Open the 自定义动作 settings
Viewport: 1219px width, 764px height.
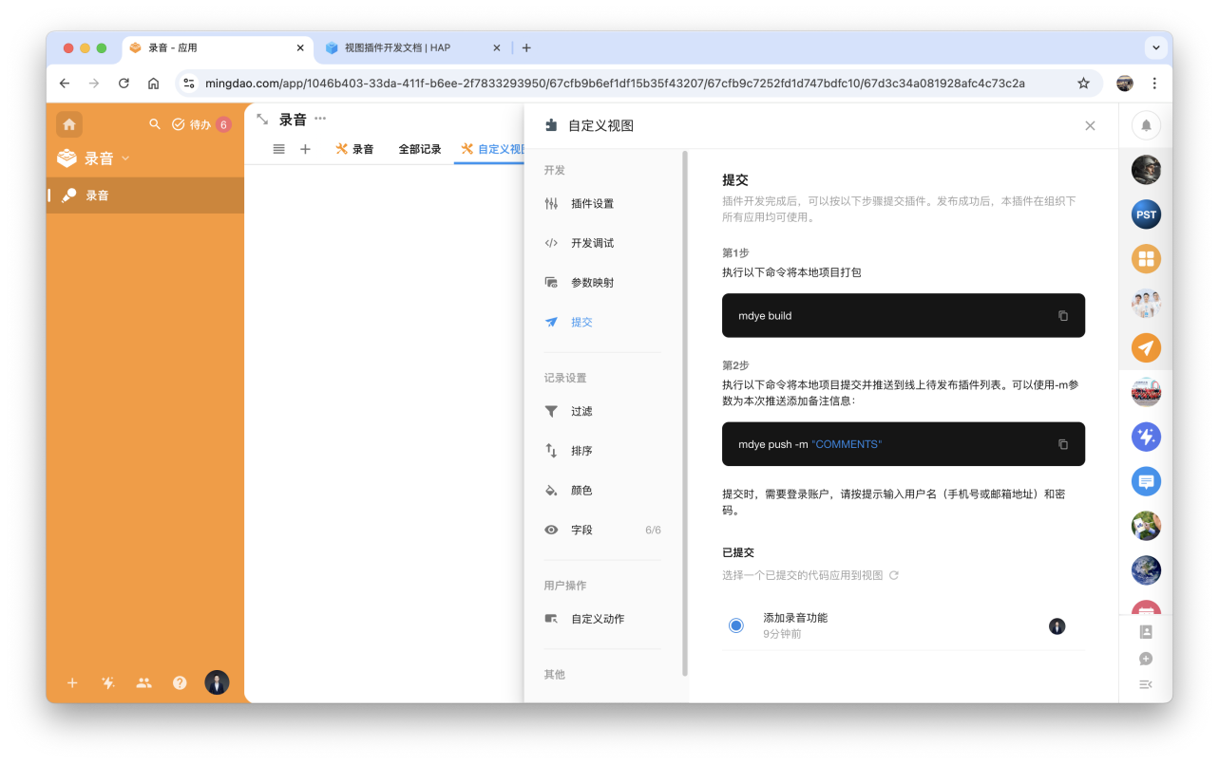click(x=597, y=619)
